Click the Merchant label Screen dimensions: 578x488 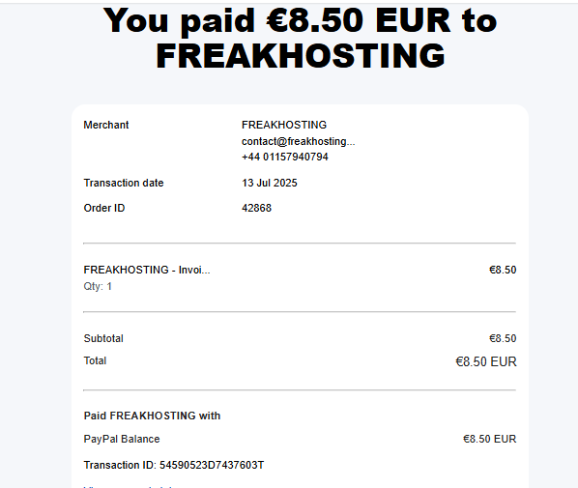[x=106, y=125]
